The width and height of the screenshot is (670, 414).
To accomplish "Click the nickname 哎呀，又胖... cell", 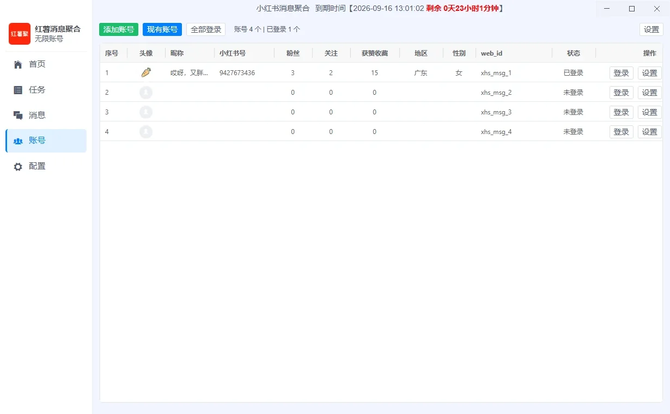I will click(189, 73).
